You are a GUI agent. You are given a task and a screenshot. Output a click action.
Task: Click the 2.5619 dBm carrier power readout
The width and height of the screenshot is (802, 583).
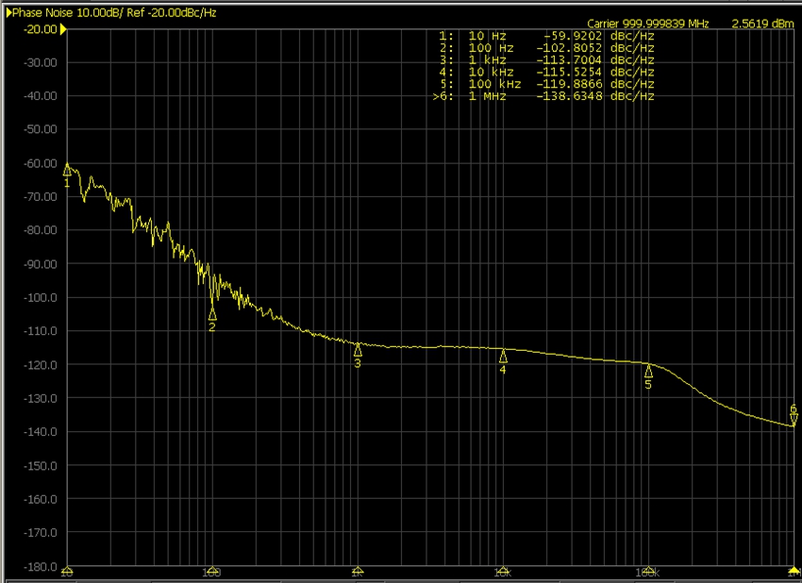coord(762,23)
